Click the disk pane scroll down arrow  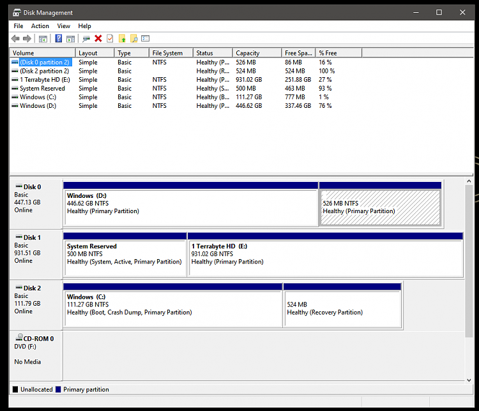(469, 380)
